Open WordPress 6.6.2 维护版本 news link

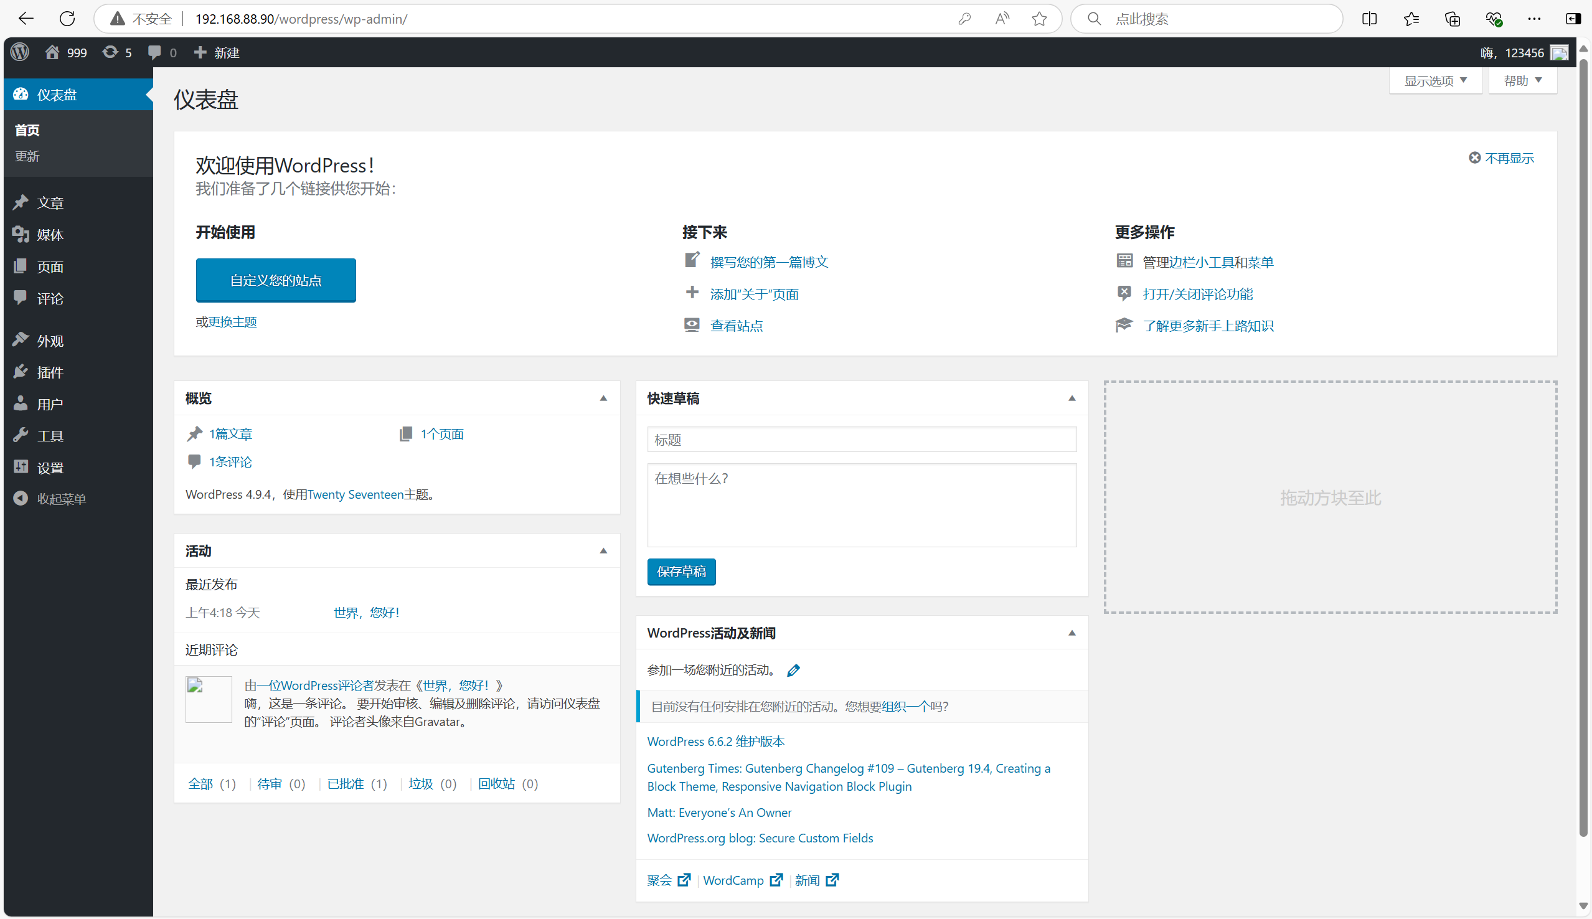(x=715, y=742)
